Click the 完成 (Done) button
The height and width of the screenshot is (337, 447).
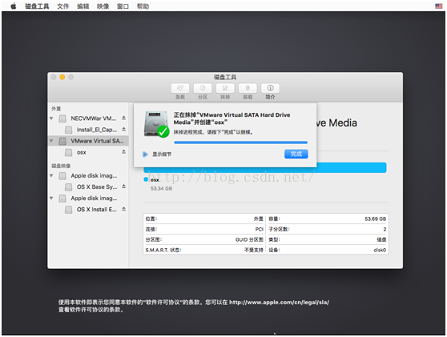296,154
